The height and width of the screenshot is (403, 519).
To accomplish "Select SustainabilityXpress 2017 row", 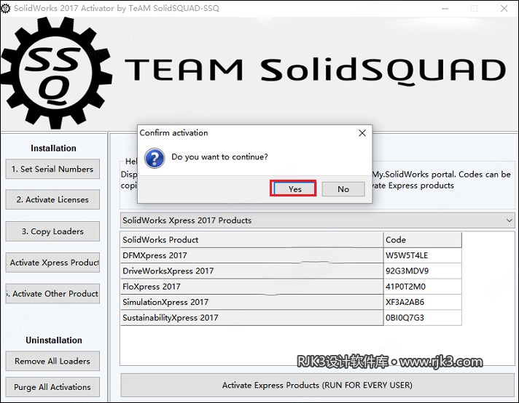I will (x=252, y=317).
